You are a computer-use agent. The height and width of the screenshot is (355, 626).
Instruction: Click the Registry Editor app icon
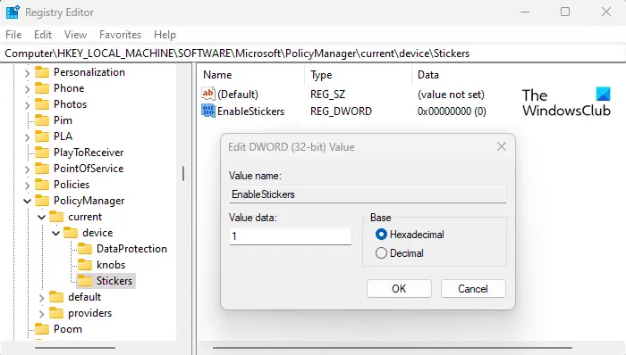pos(13,12)
